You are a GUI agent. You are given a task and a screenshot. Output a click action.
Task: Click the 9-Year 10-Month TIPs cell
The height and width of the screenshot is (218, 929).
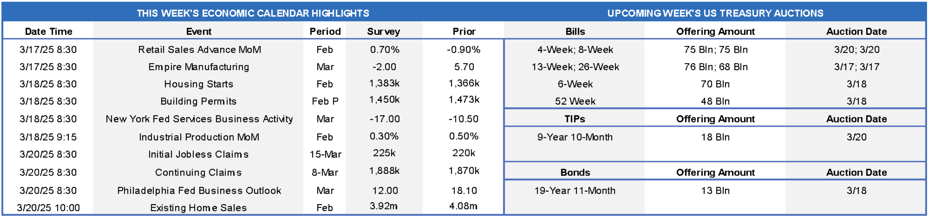pyautogui.click(x=575, y=137)
